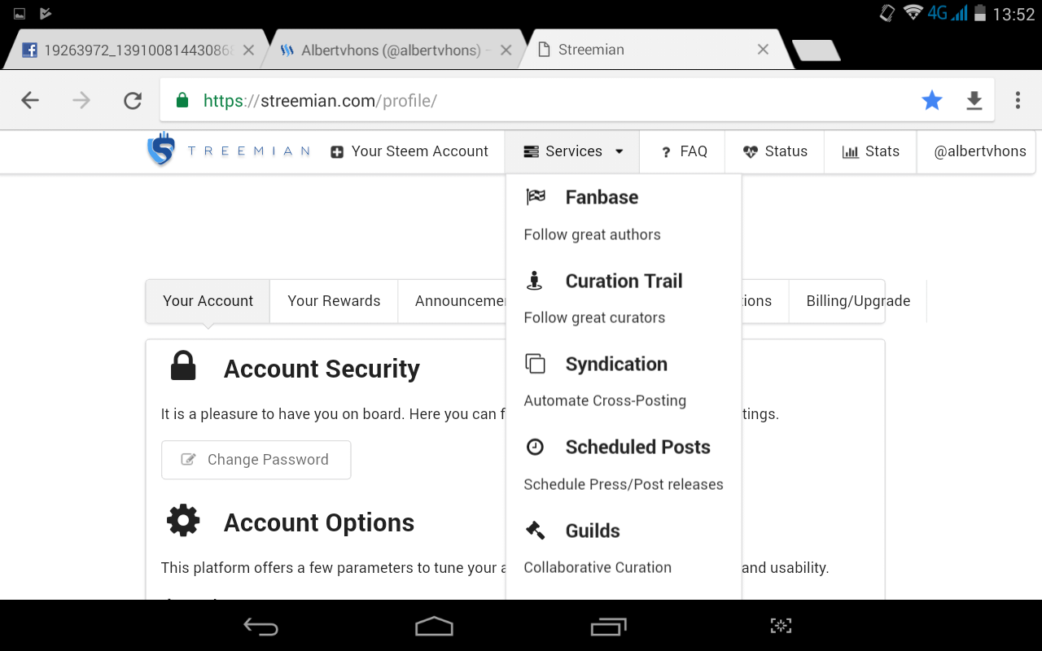This screenshot has height=651, width=1042.
Task: Open Chrome three-dot overflow menu
Action: (x=1018, y=100)
